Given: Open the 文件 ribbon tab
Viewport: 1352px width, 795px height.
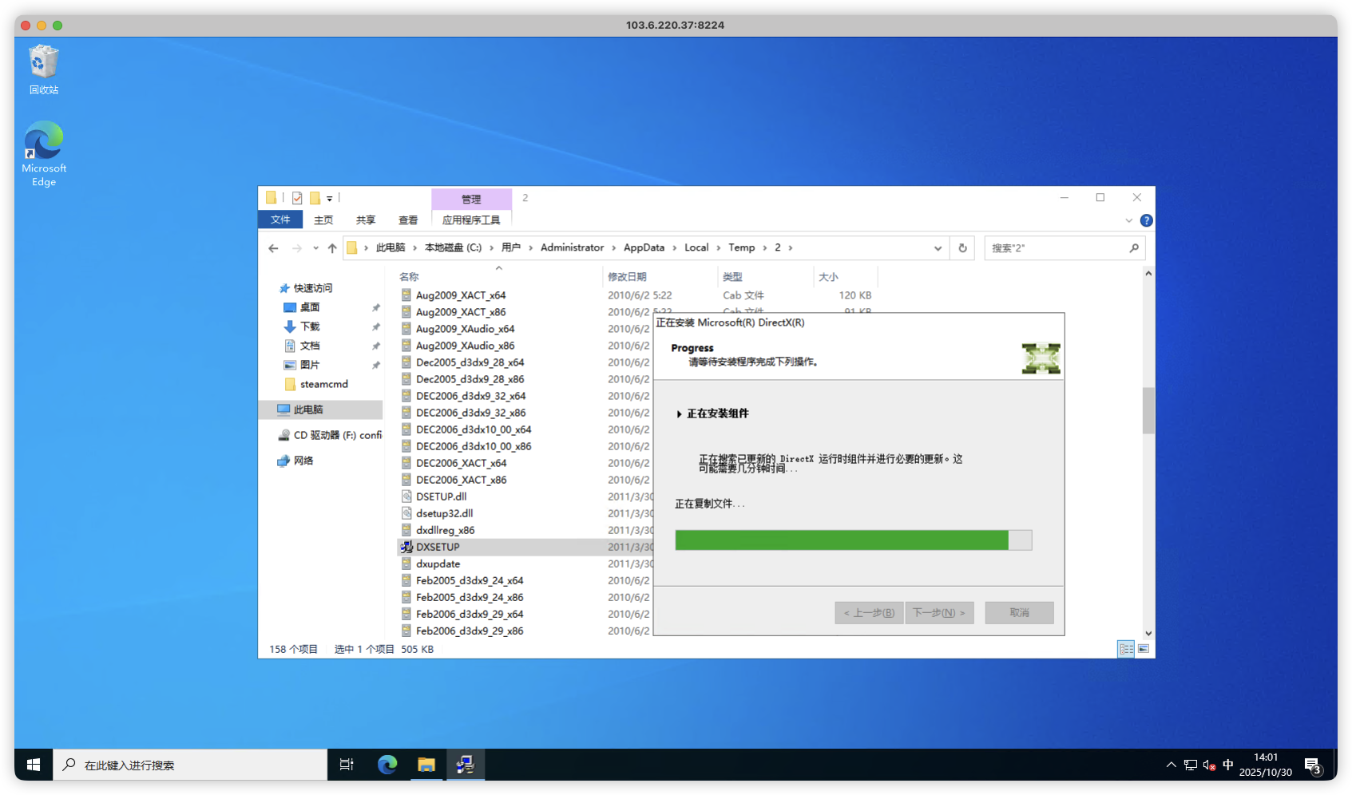Looking at the screenshot, I should pyautogui.click(x=280, y=220).
